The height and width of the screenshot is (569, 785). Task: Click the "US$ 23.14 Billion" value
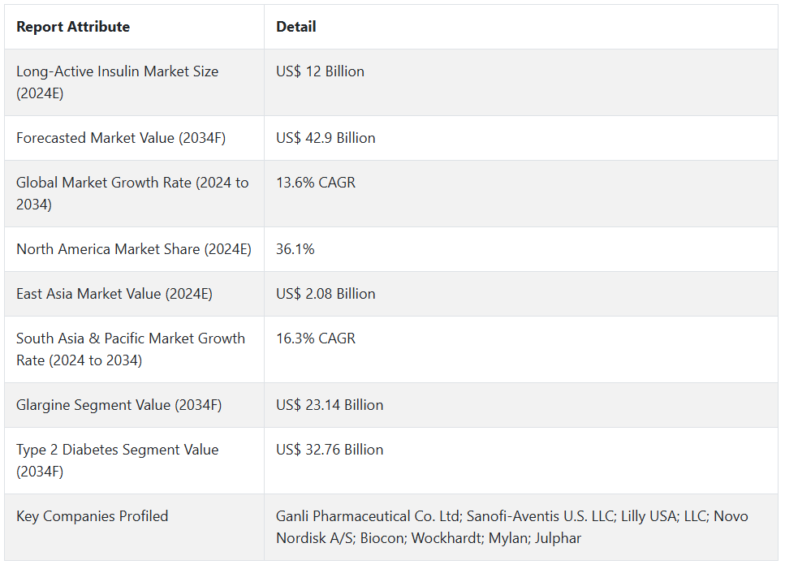[330, 405]
